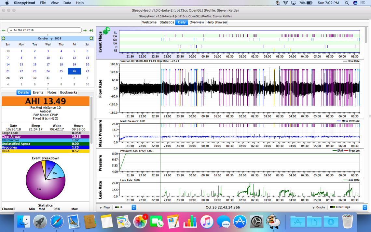The width and height of the screenshot is (371, 232).
Task: Click the purple Clear Airway row
Action: pyautogui.click(x=46, y=137)
